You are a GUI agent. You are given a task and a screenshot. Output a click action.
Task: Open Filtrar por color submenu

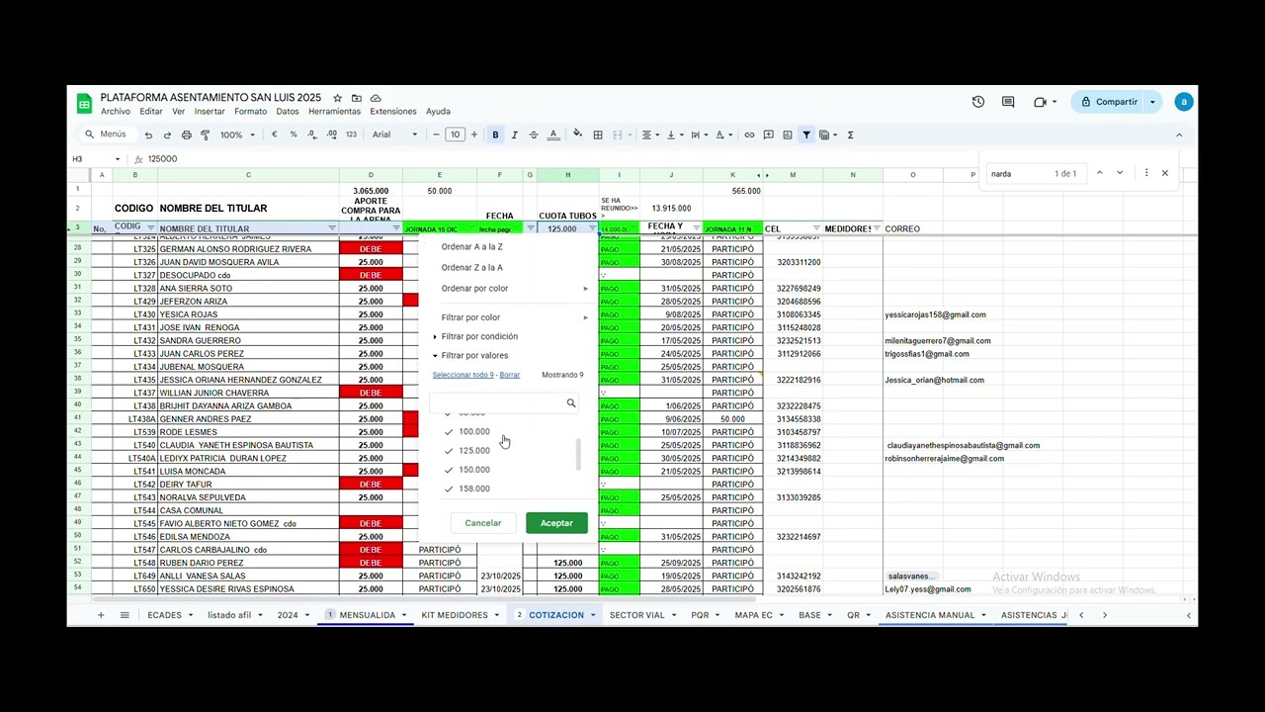coord(514,317)
